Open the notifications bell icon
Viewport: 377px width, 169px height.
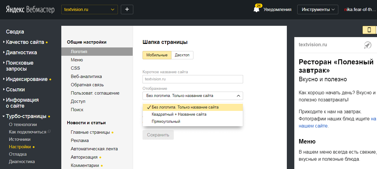point(256,9)
